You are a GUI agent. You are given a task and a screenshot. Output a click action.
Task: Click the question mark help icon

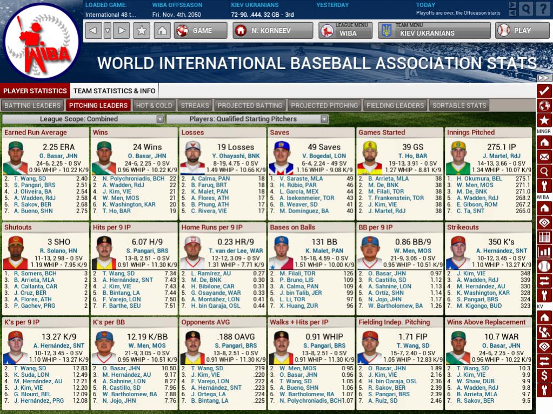coord(543,9)
